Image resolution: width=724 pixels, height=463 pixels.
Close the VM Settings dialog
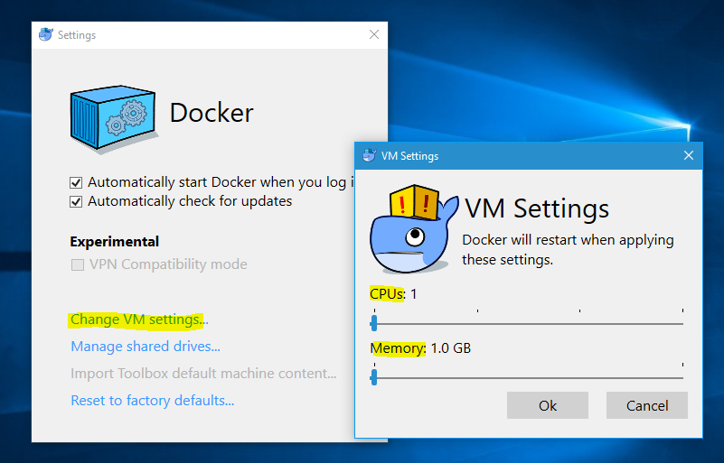tap(689, 156)
